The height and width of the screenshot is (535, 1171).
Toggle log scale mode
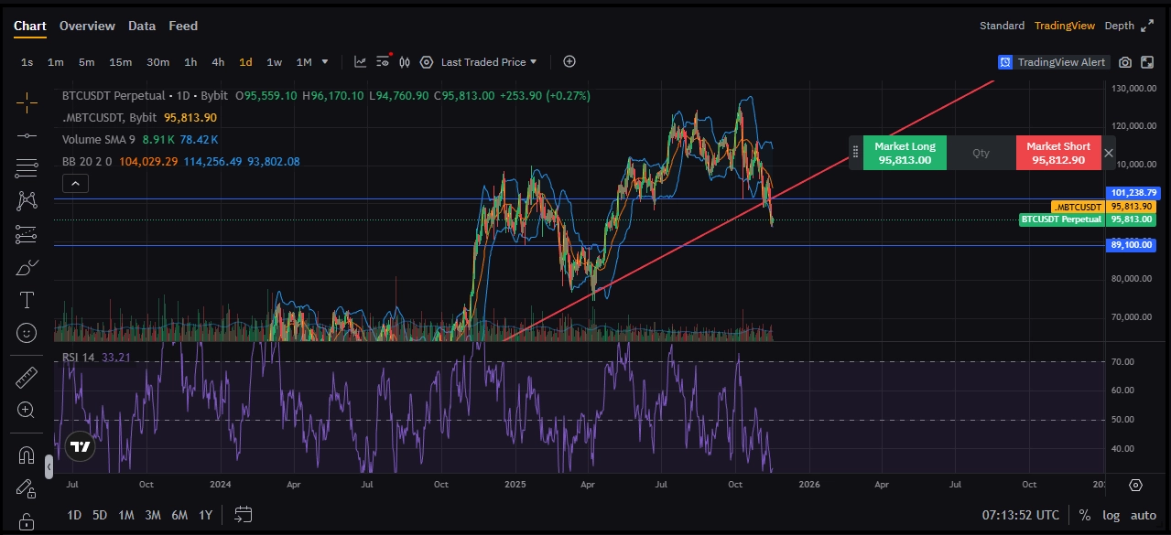coord(1111,515)
